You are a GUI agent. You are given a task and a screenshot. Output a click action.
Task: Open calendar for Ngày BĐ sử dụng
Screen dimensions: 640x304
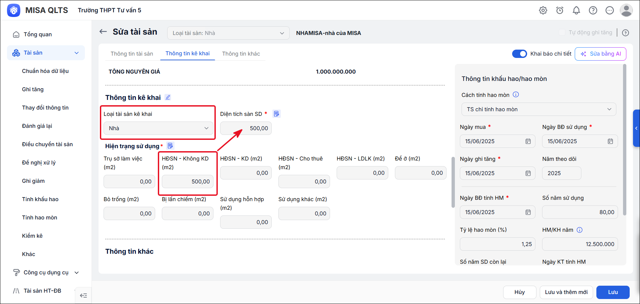[610, 141]
